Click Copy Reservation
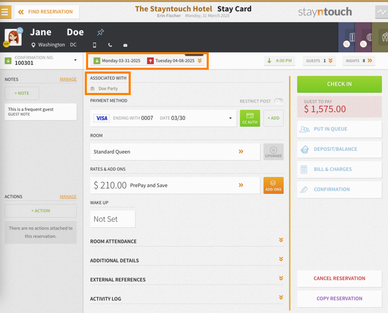The image size is (388, 313). pos(339,299)
